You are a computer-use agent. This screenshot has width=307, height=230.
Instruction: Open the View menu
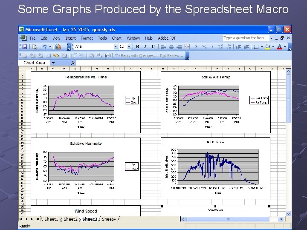pyautogui.click(x=56, y=38)
